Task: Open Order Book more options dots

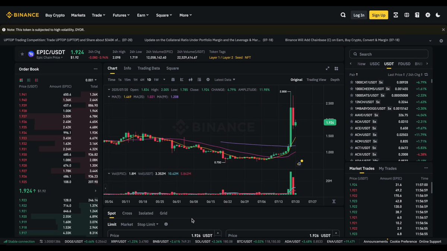Action: 95,69
